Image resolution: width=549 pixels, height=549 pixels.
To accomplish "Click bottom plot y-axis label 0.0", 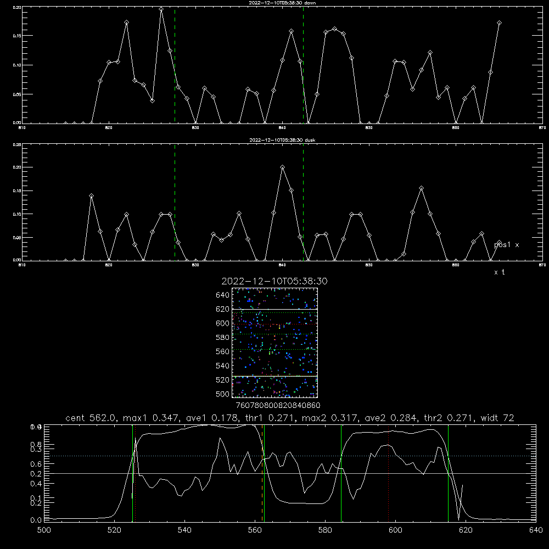I will 36,520.
